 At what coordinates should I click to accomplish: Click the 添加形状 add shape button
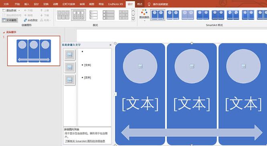click(10, 10)
